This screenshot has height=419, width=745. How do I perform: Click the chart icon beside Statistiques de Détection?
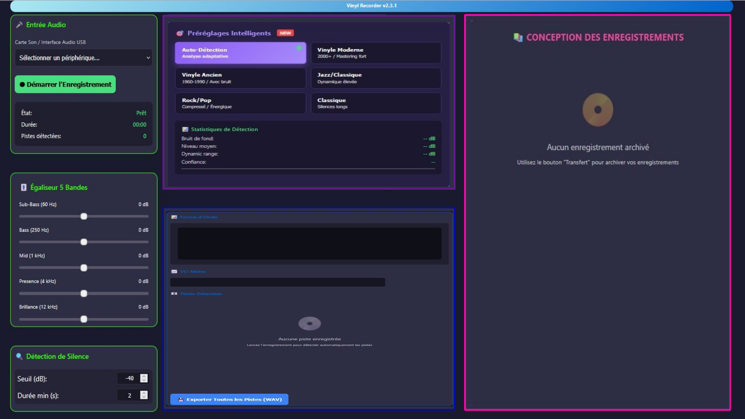coord(185,129)
